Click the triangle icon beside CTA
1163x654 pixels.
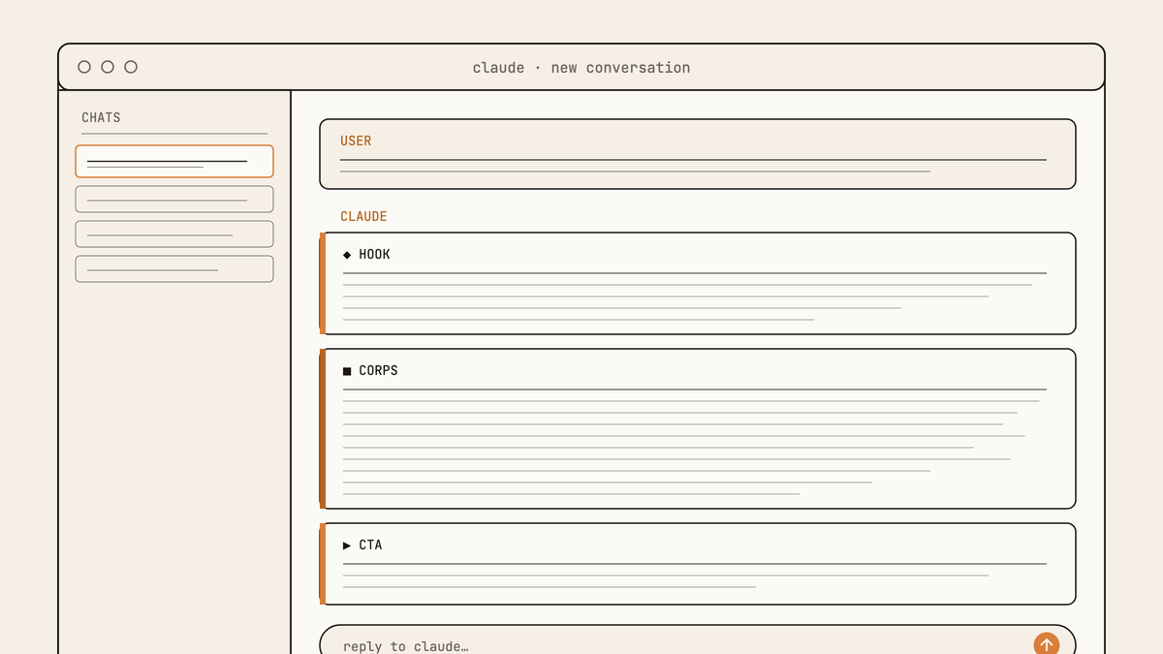click(x=347, y=545)
